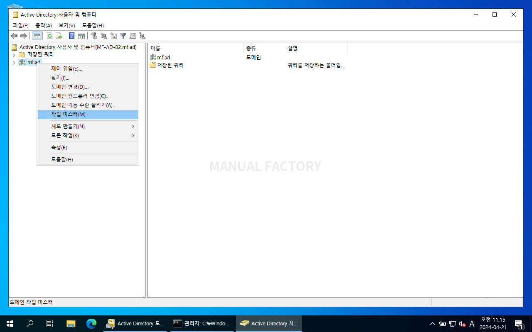Click the Add to group toolbar icon
Screen dimensions: 532x332
click(x=142, y=36)
